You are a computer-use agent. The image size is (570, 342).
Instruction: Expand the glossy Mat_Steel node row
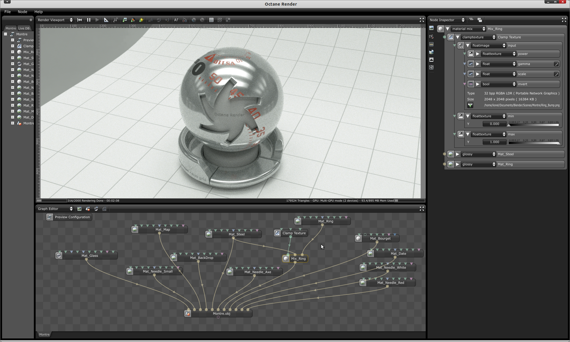tap(457, 154)
